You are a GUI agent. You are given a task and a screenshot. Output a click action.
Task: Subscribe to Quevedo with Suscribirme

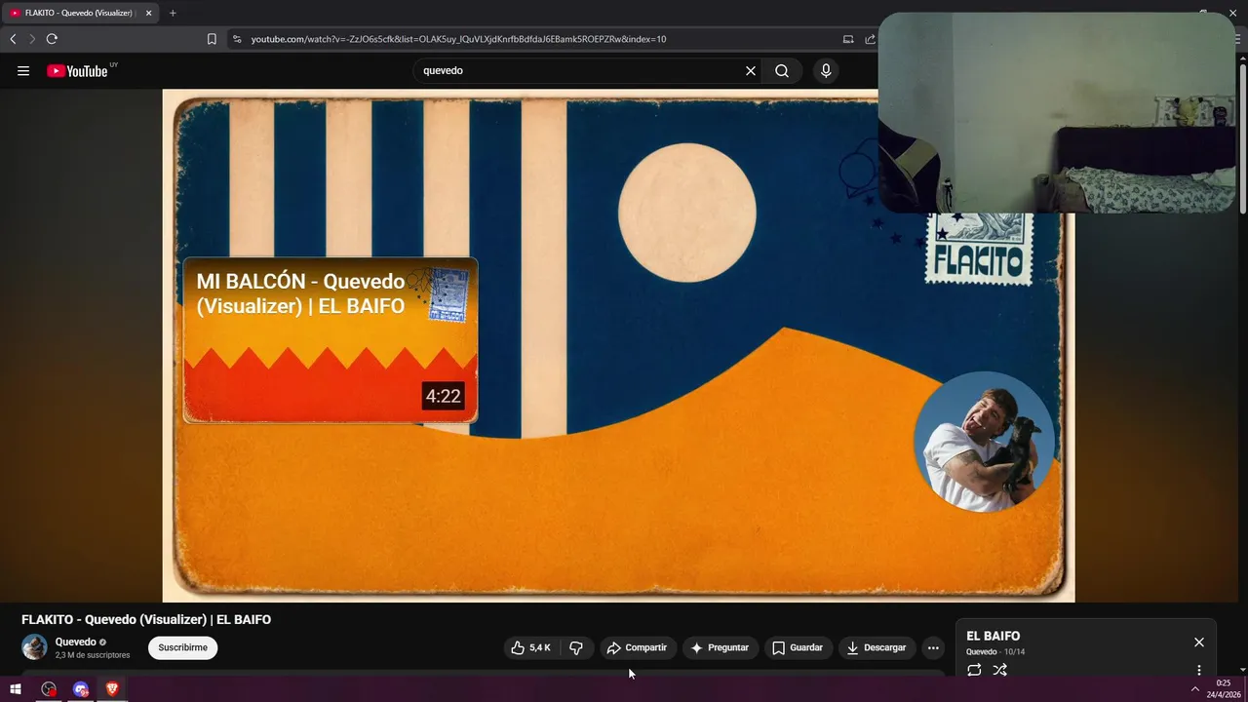pyautogui.click(x=183, y=647)
